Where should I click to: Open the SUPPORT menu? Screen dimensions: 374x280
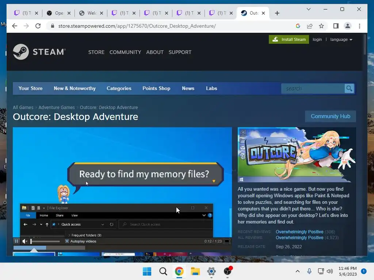[x=180, y=52]
